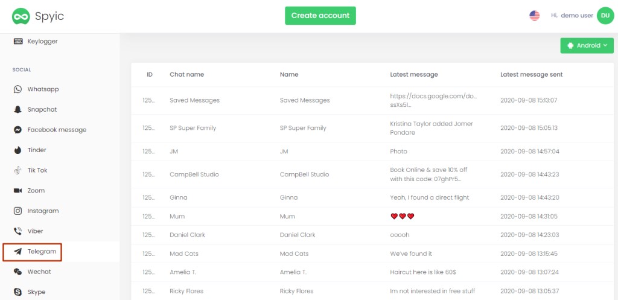Click Kristina Taylor added Jomer Pondare message

pyautogui.click(x=432, y=128)
